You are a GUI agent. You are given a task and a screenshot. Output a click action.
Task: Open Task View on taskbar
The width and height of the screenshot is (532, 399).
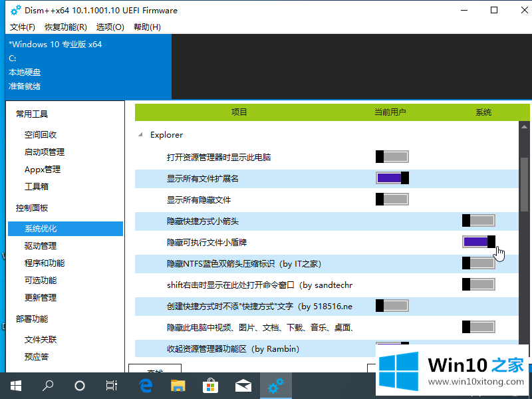pos(111,386)
